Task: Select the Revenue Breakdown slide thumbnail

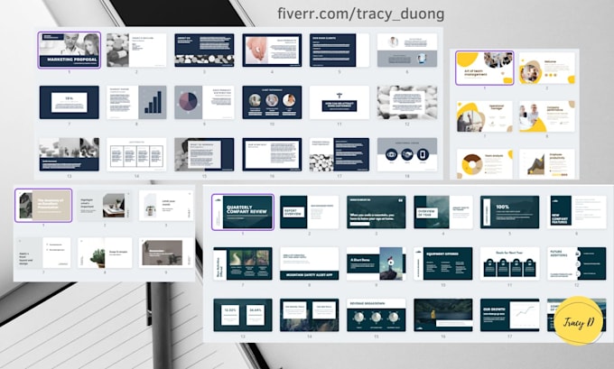Action: point(377,315)
